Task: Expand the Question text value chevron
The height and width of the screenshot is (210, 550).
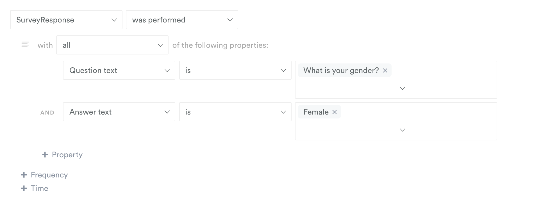Action: point(403,88)
